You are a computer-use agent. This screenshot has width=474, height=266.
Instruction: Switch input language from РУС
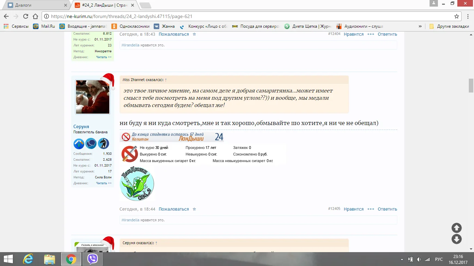click(x=439, y=259)
